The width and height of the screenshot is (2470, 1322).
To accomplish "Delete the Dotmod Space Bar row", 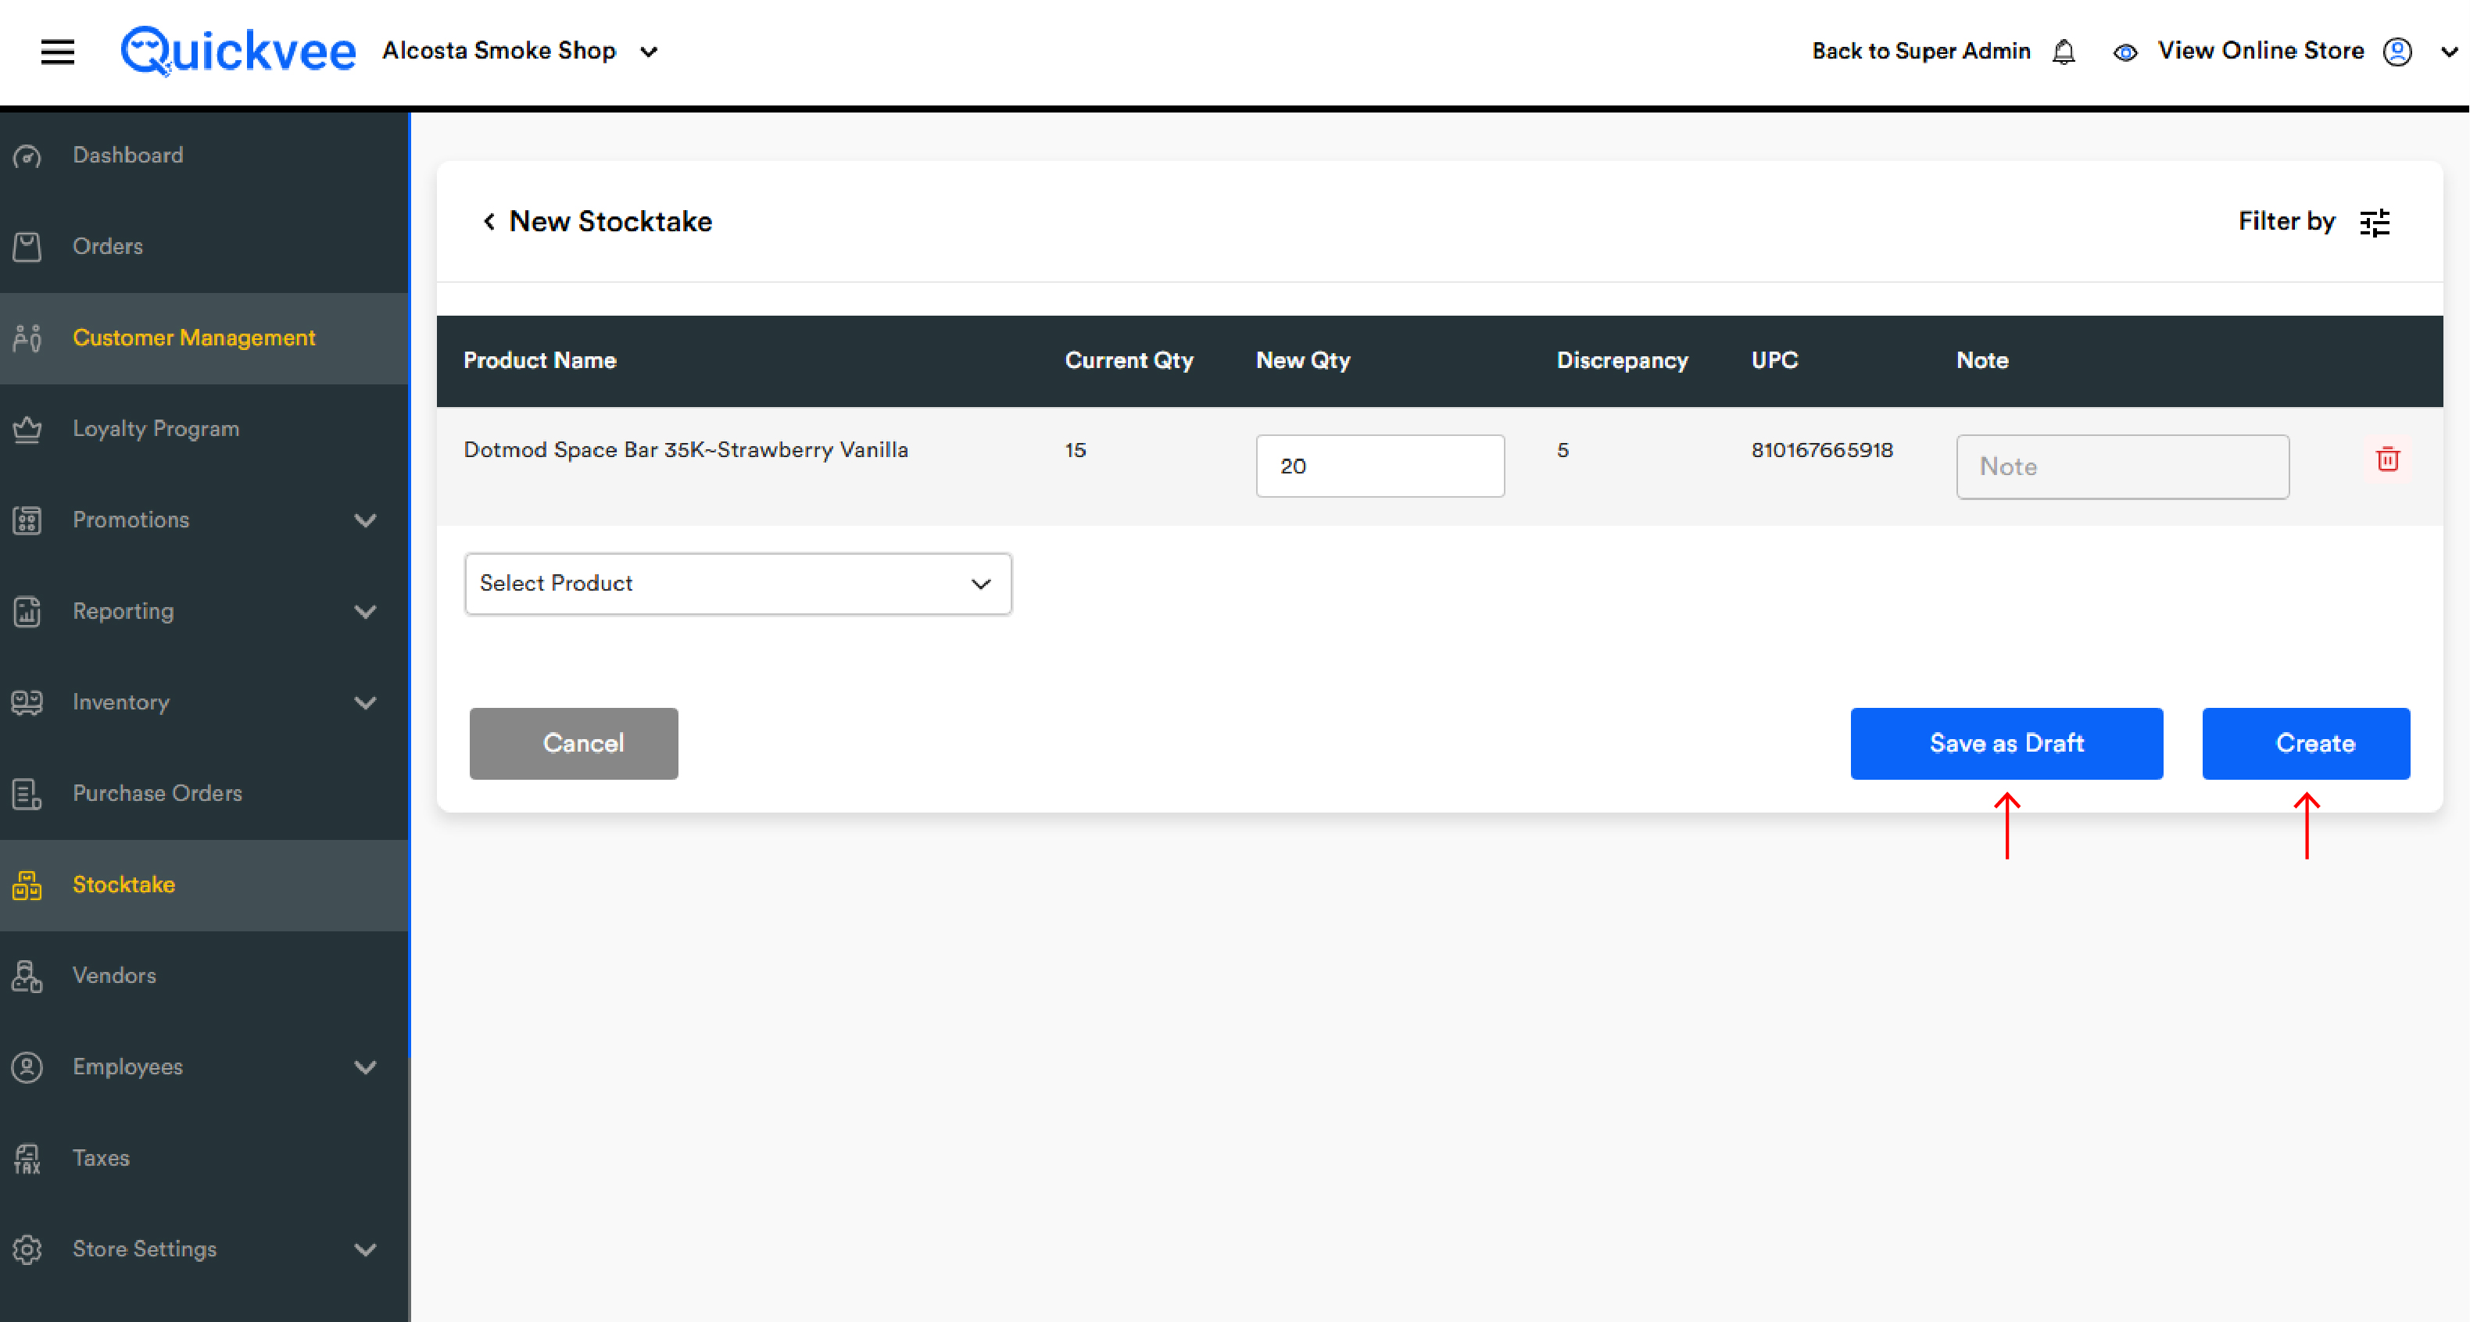I will pyautogui.click(x=2388, y=459).
